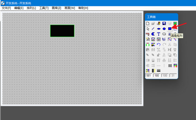The image size is (196, 120).
Task: Select the filled rectangle tool in toolbox
Action: click(x=170, y=29)
